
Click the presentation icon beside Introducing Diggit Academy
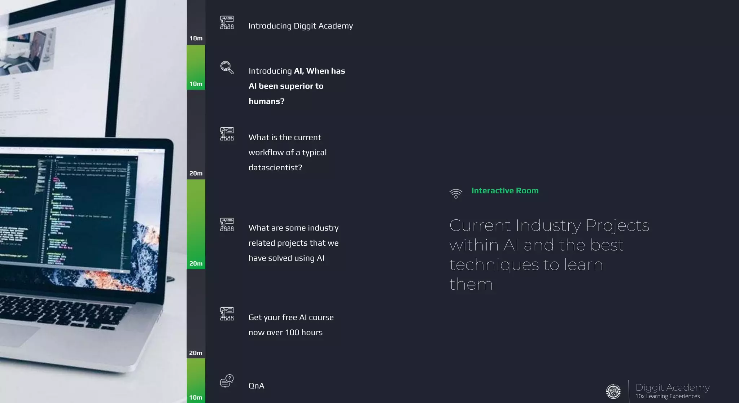pyautogui.click(x=227, y=22)
